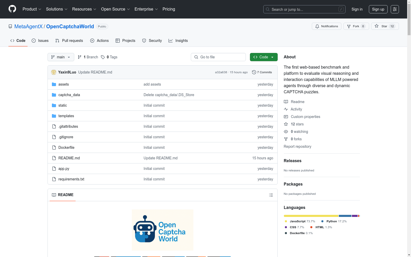The height and width of the screenshot is (257, 411).
Task: Click the .gitattributes file icon
Action: [x=54, y=126]
